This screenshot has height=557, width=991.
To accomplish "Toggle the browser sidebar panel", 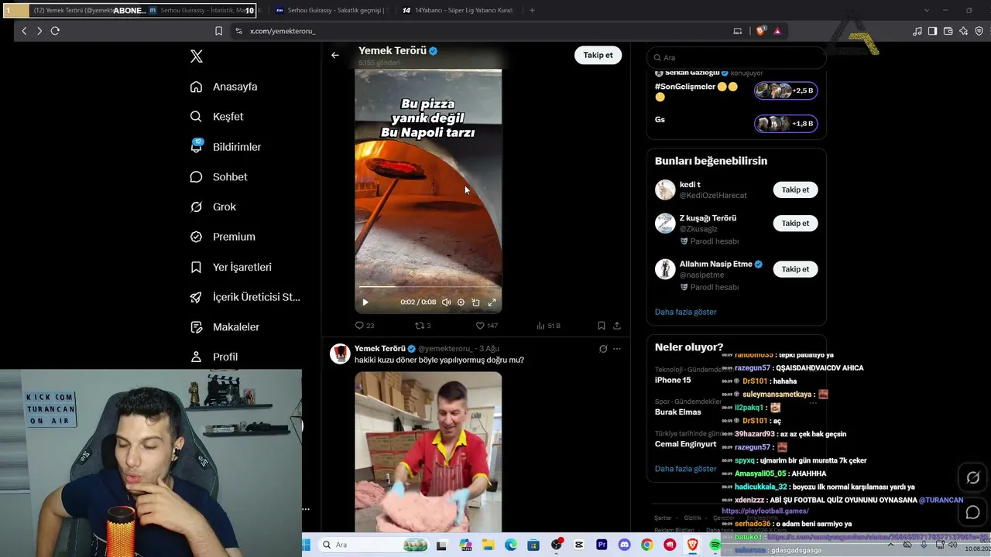I will click(933, 31).
